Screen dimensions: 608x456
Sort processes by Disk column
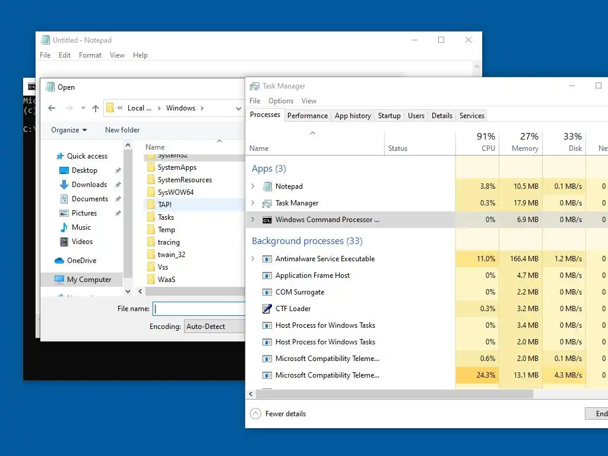click(565, 142)
